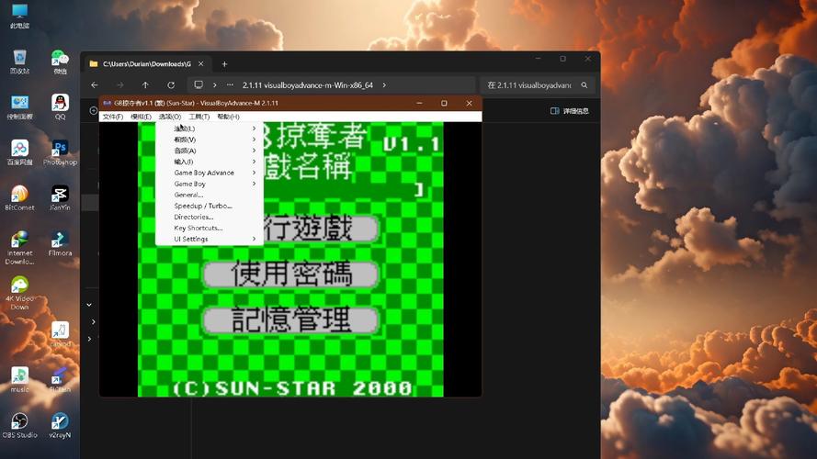Expand the Game Boy submenu
Screen dimensions: 817x459
pos(210,184)
